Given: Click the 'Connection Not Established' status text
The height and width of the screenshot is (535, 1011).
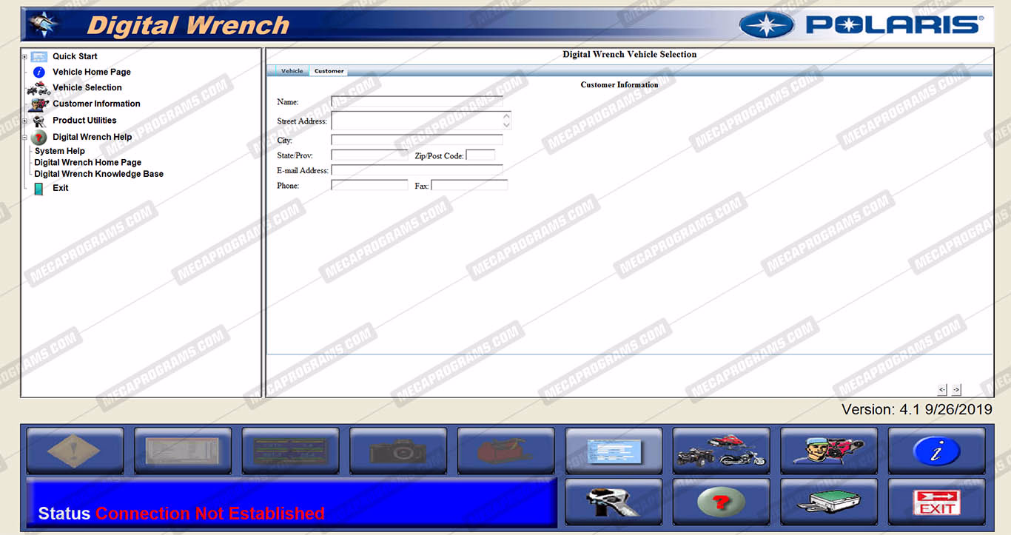Looking at the screenshot, I should coord(210,514).
